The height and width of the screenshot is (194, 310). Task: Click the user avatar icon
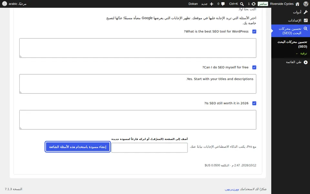point(5,4)
